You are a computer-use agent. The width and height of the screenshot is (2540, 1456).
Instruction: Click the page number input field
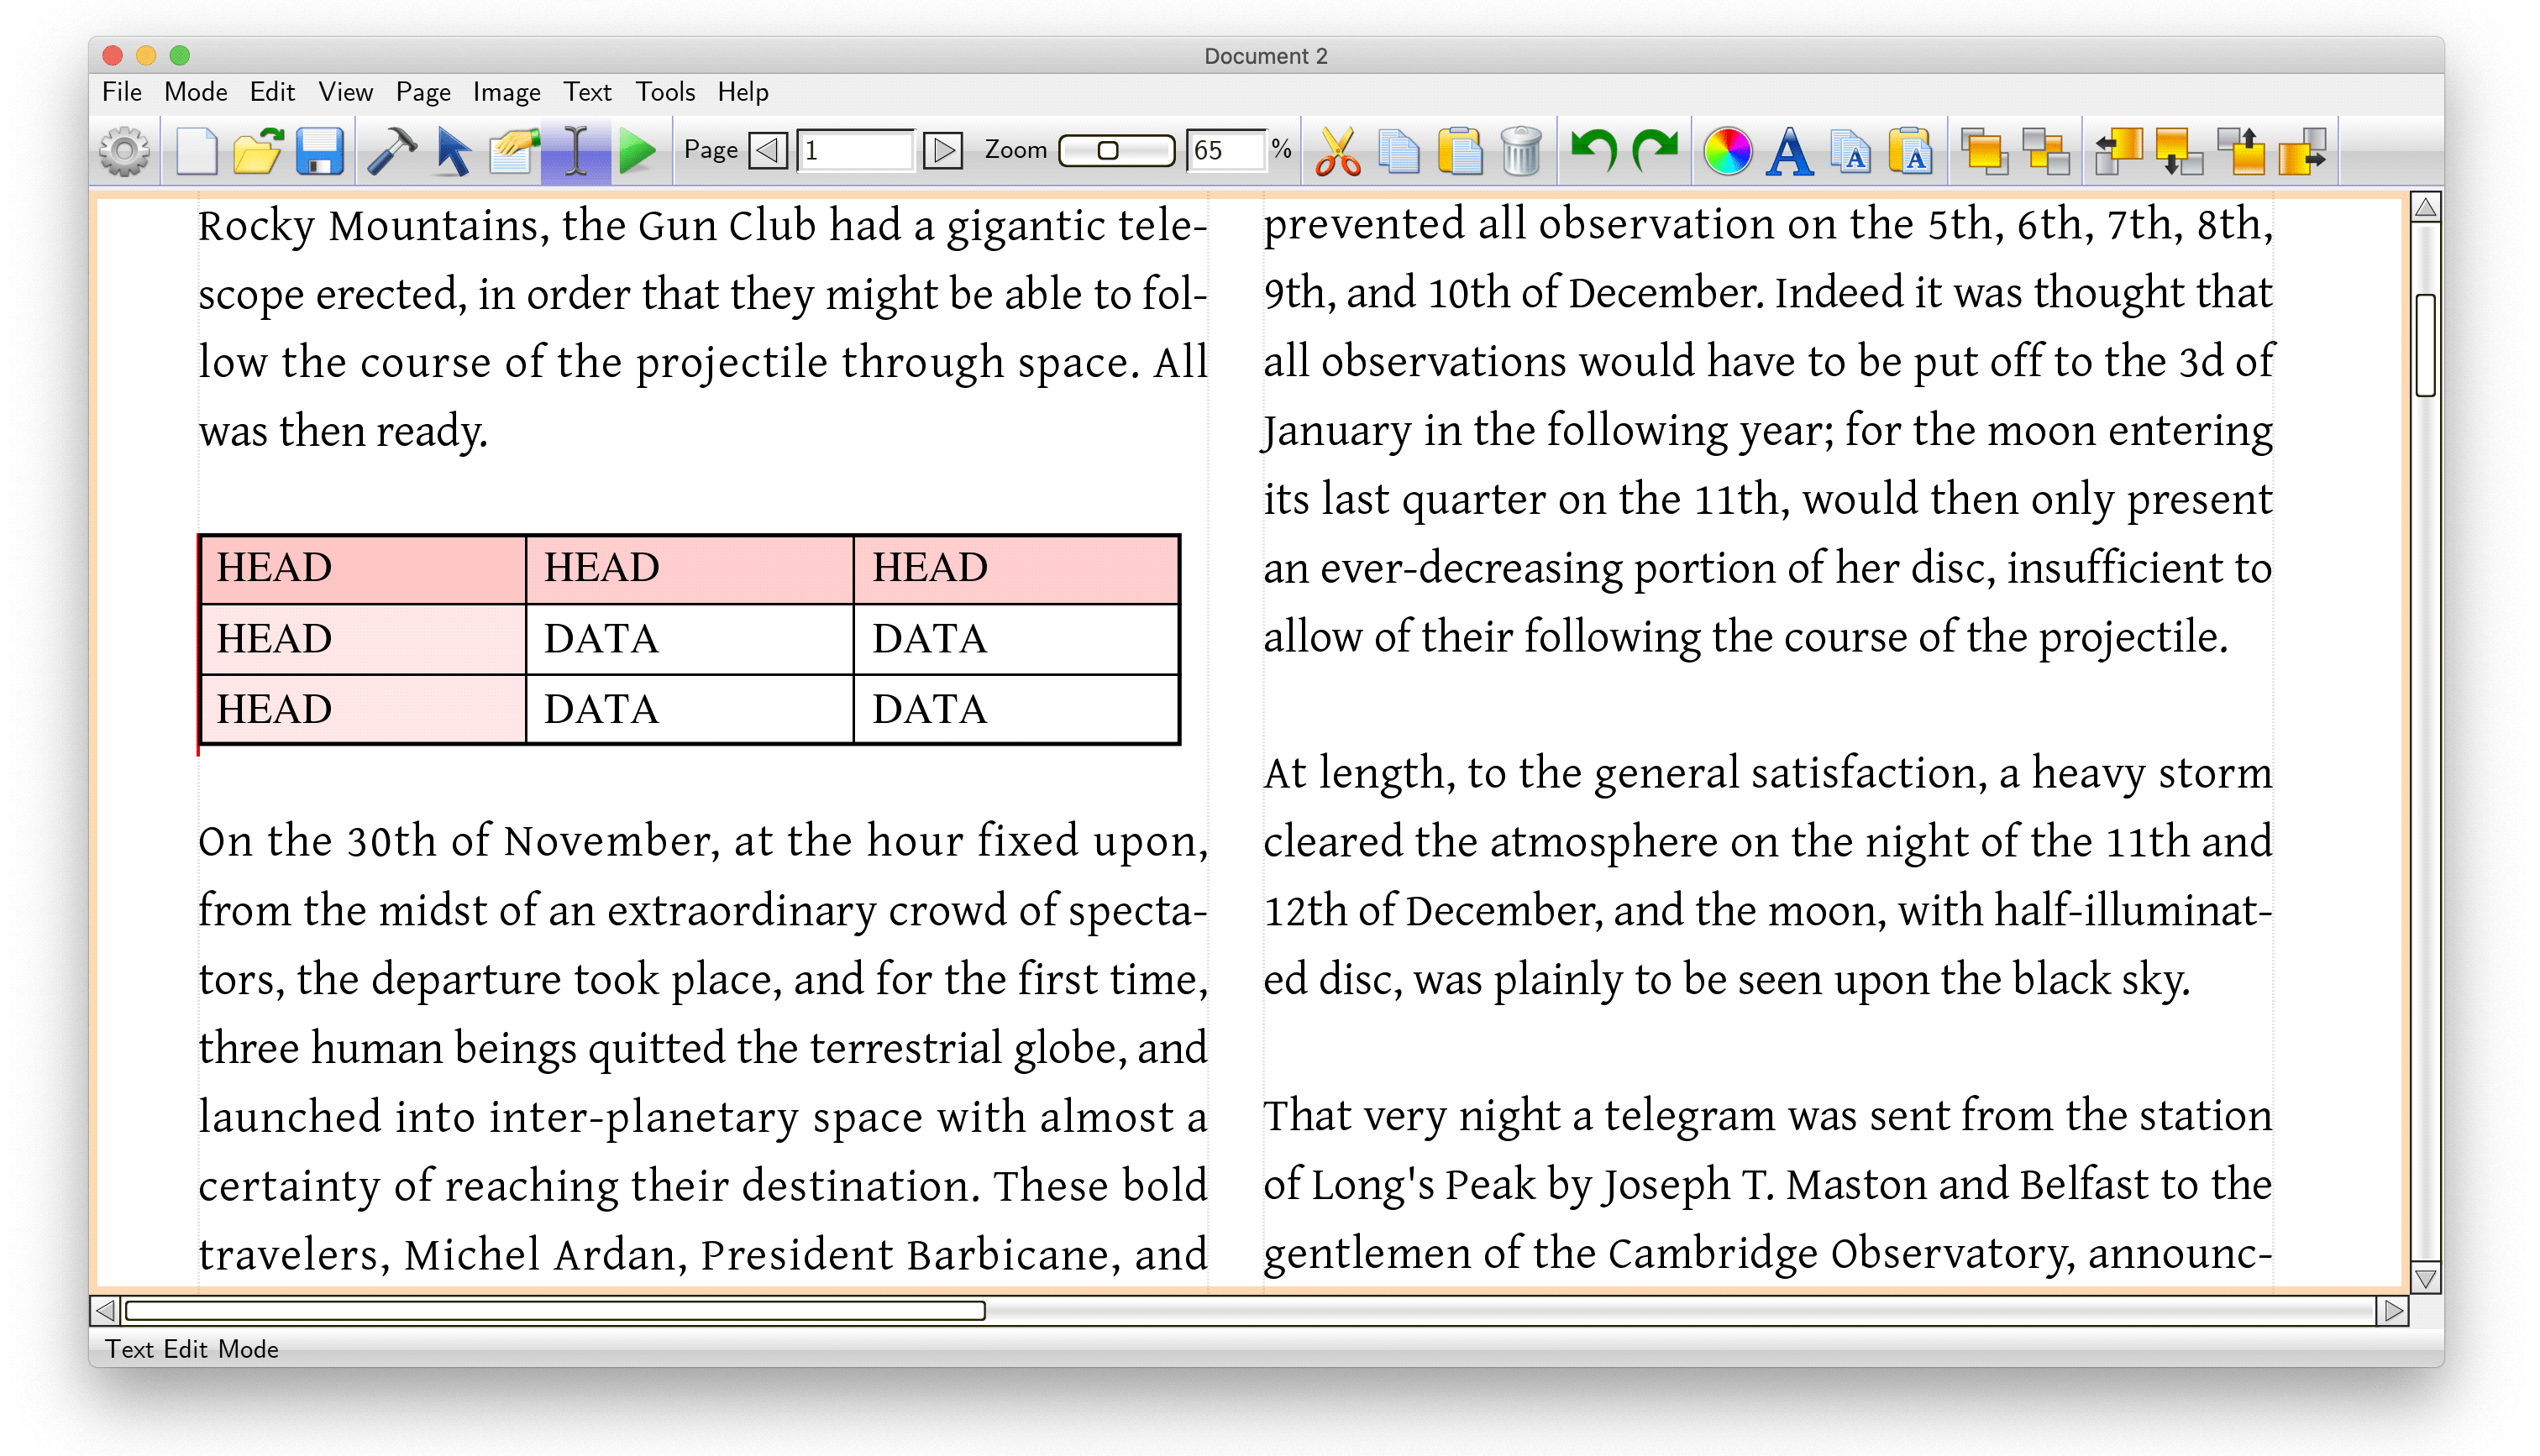[856, 150]
